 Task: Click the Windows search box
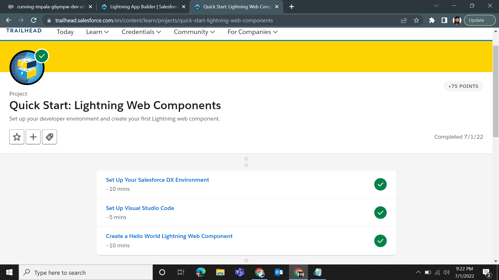[86, 272]
